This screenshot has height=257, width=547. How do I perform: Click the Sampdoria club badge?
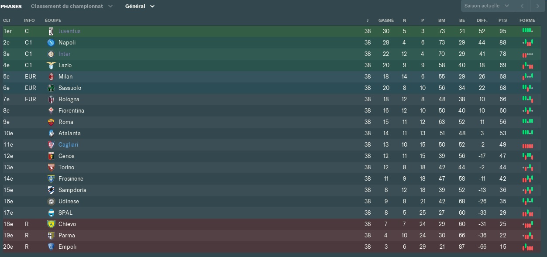pos(51,190)
